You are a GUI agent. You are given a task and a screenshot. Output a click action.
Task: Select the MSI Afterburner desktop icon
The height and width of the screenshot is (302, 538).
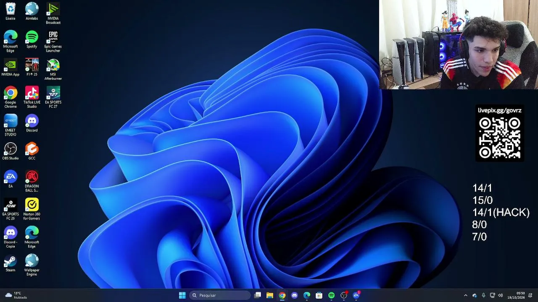(53, 70)
